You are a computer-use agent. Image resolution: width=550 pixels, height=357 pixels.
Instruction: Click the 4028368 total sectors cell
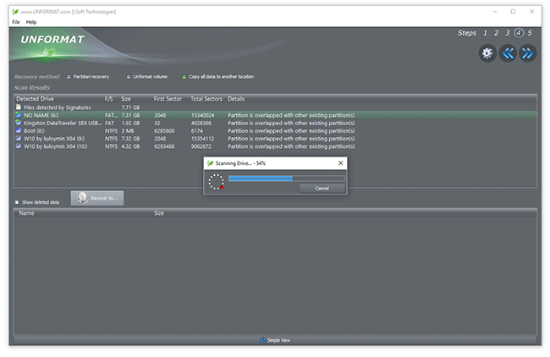click(201, 124)
